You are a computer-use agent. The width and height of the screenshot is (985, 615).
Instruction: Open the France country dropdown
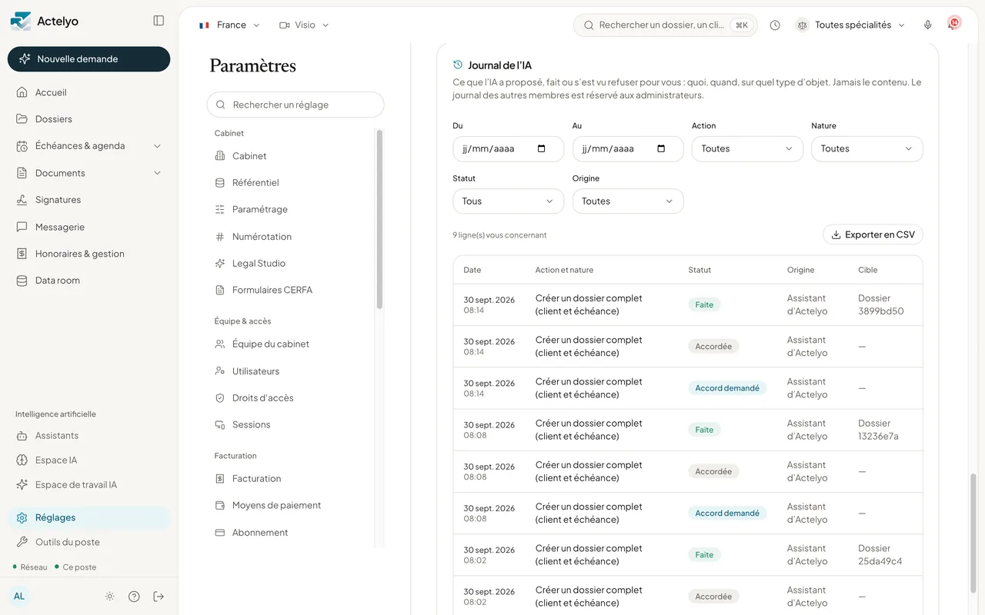[x=229, y=25]
